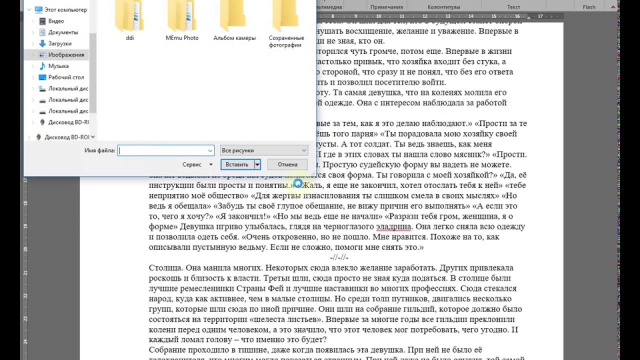
Task: Click the Примечания ribbon group label
Action: [386, 7]
